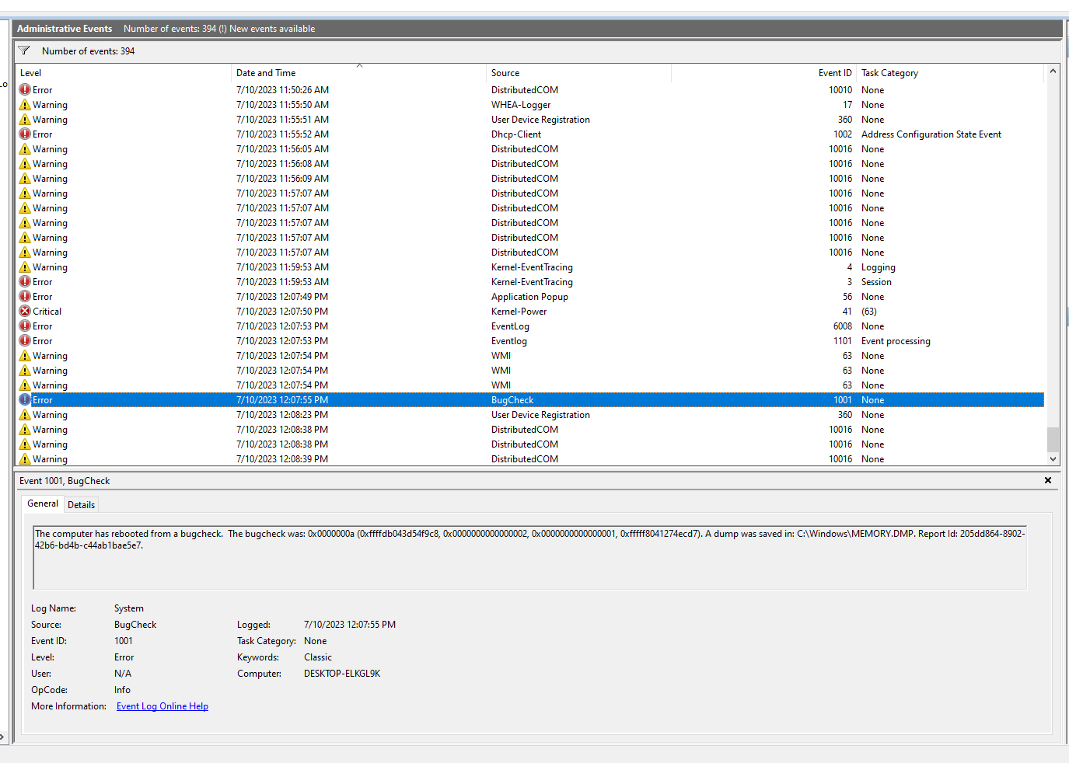Select the Kernel-Power source cell
The width and height of the screenshot is (1069, 763).
[519, 312]
